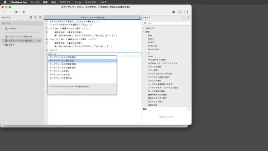The width and height of the screenshot is (268, 151).
Task: Toggle the favorites star in the ステップ header
Action: [184, 18]
